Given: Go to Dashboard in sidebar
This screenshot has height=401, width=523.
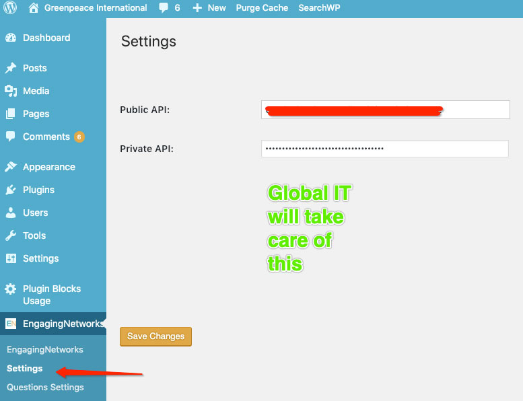Looking at the screenshot, I should [46, 38].
